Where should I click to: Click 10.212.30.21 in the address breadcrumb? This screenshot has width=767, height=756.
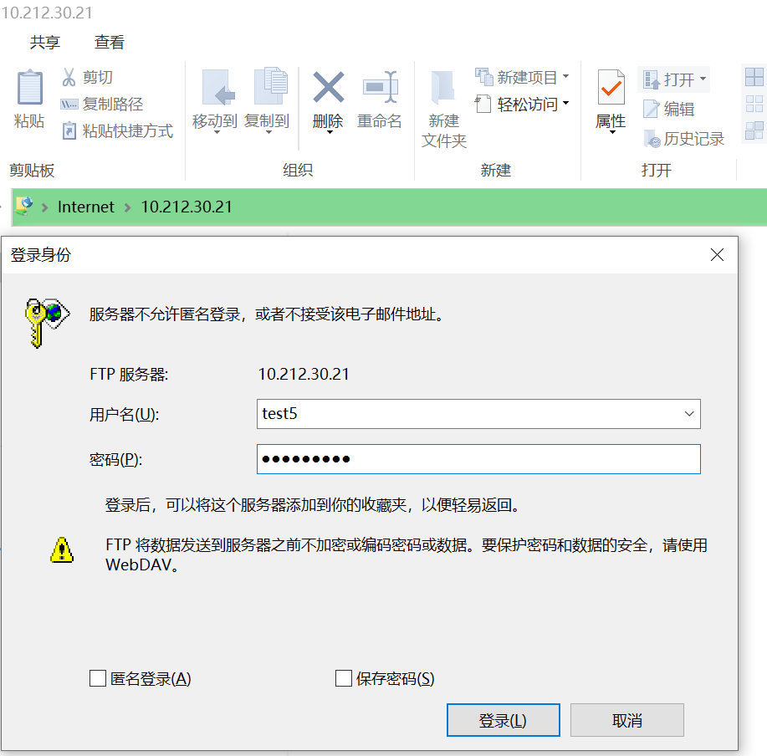pos(187,207)
